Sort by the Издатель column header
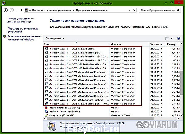Screen dimensions: 185x134 (129, 44)
